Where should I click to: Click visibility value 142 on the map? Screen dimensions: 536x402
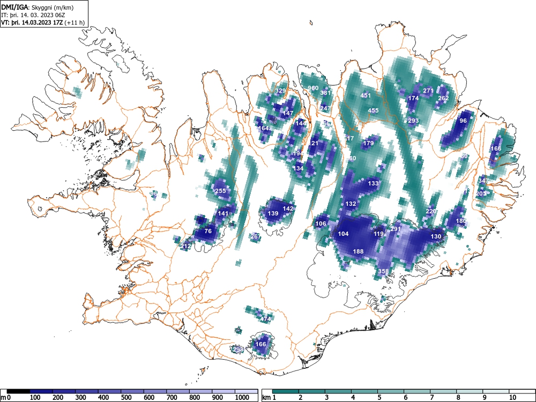pyautogui.click(x=288, y=208)
